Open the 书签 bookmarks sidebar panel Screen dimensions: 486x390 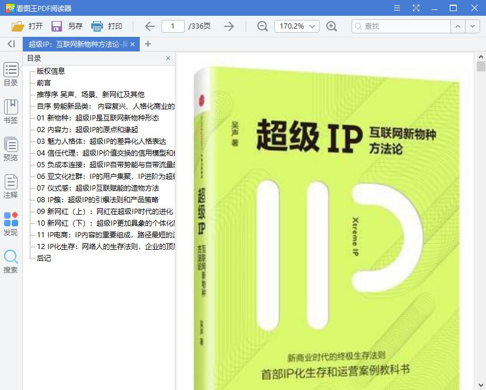pos(11,112)
